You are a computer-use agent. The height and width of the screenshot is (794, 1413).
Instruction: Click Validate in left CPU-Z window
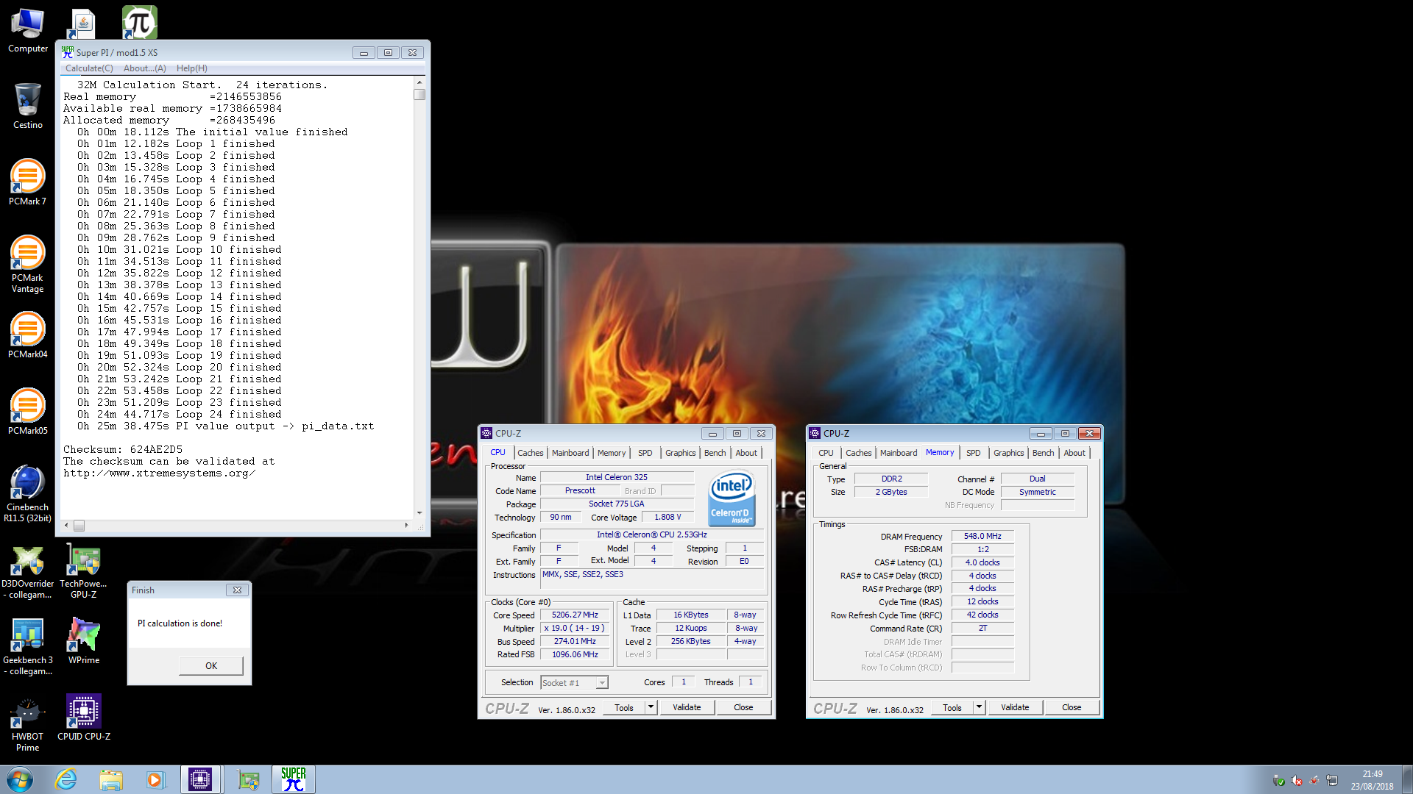[x=687, y=707]
